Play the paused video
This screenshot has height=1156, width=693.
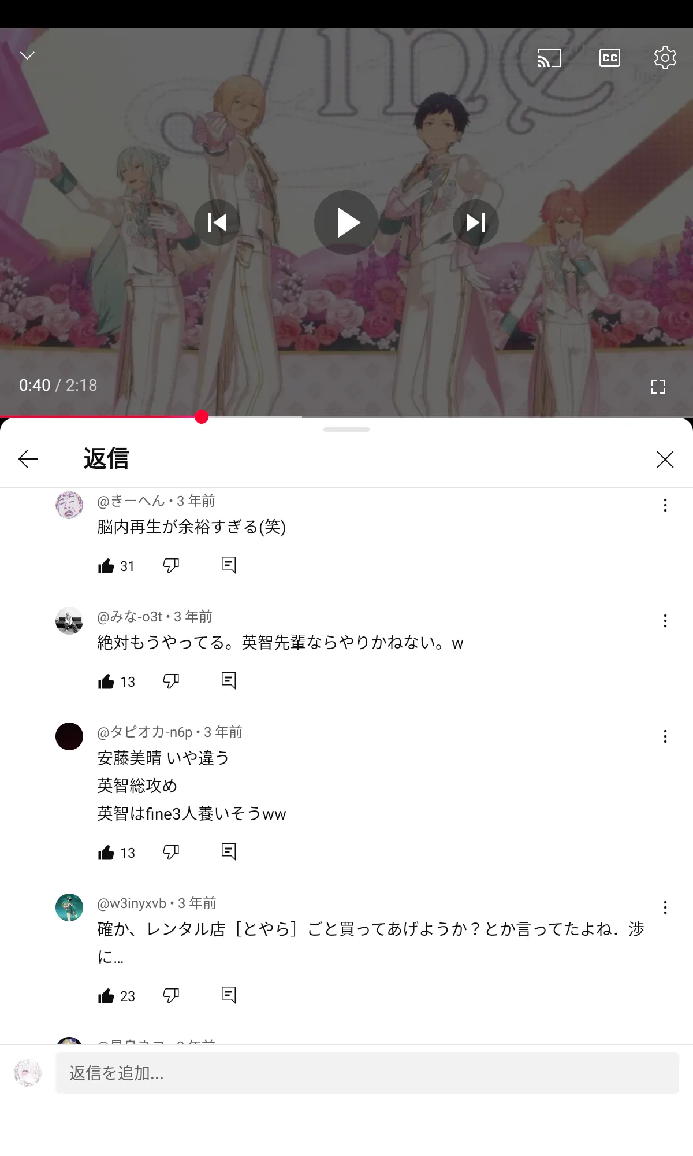coord(346,223)
